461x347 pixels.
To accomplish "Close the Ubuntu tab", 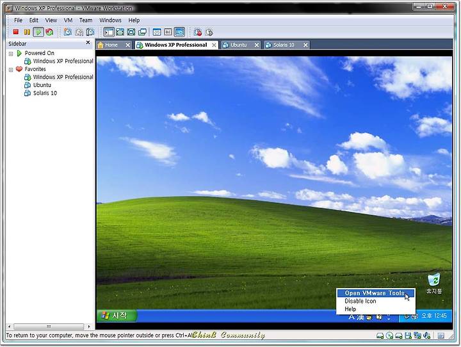I will click(256, 45).
